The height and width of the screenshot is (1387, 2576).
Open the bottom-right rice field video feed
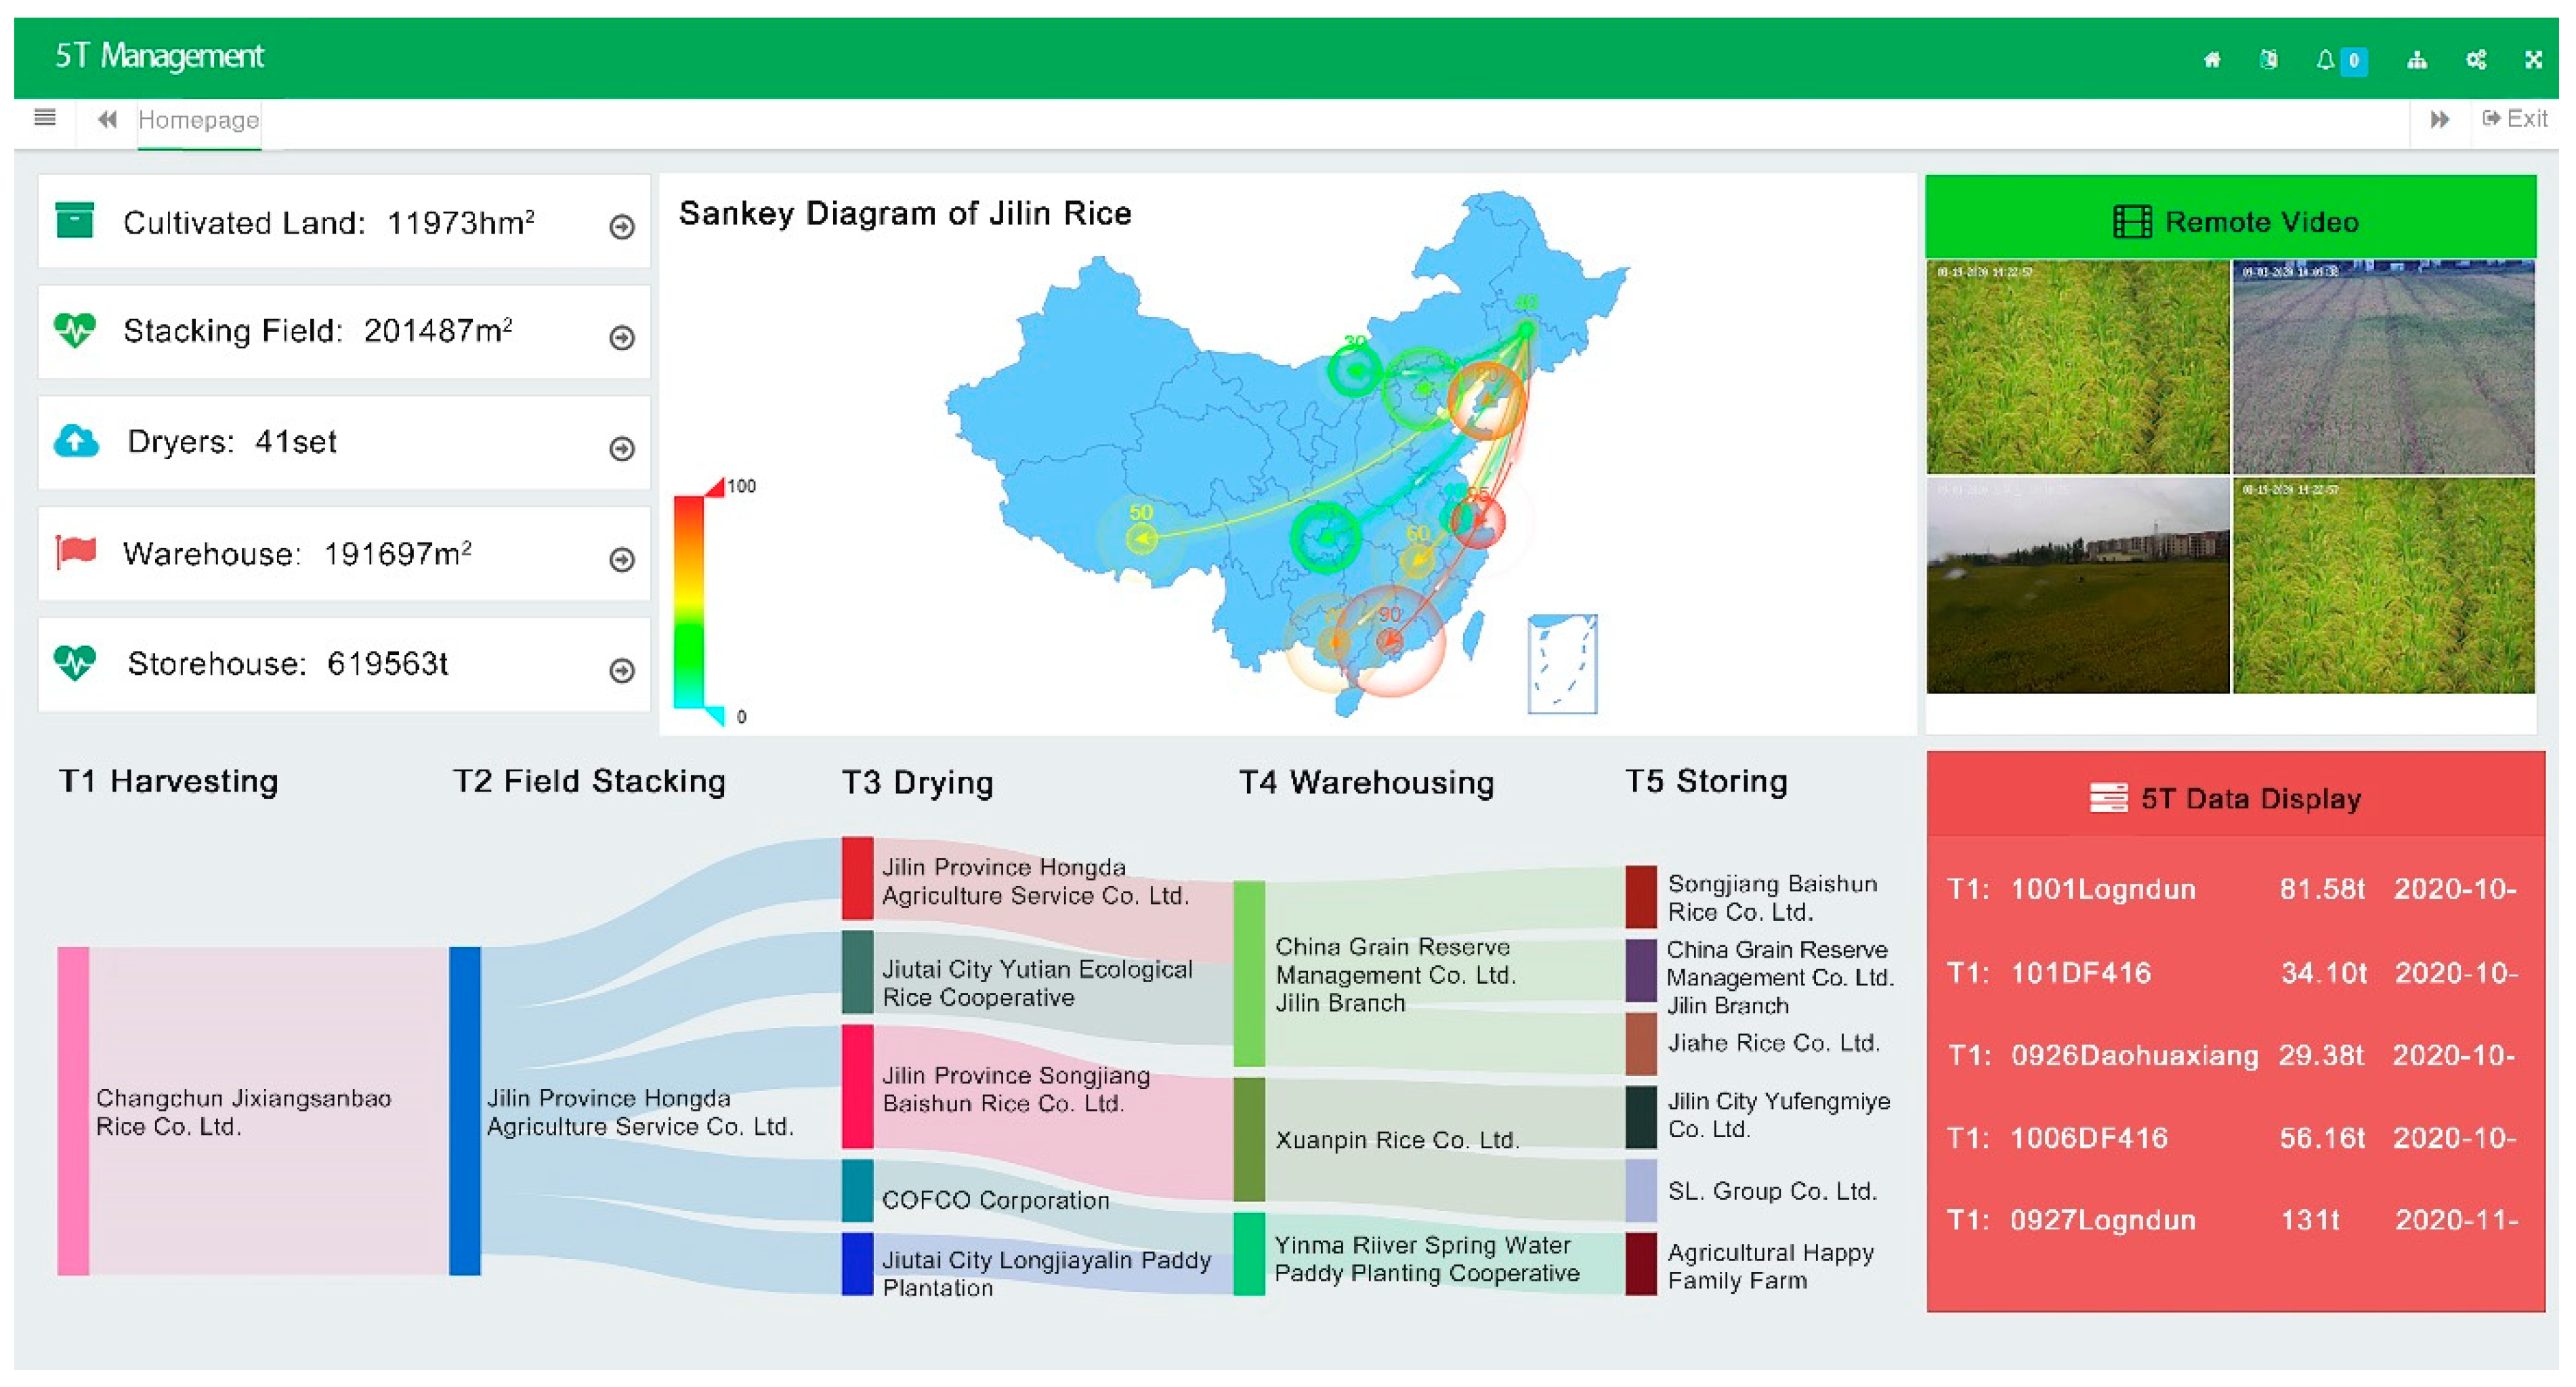coord(2383,585)
